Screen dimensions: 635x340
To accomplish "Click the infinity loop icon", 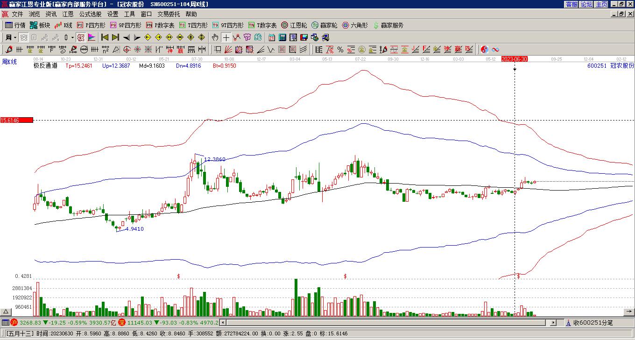I will 495,50.
